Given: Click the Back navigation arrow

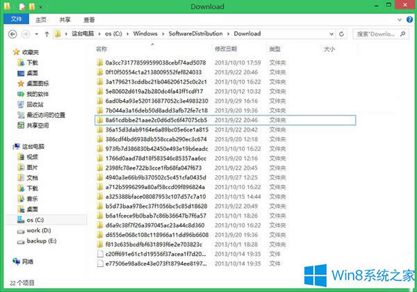Looking at the screenshot, I should point(11,33).
